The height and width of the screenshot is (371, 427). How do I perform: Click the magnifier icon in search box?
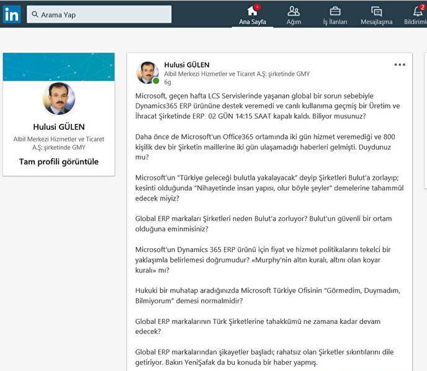pos(35,14)
